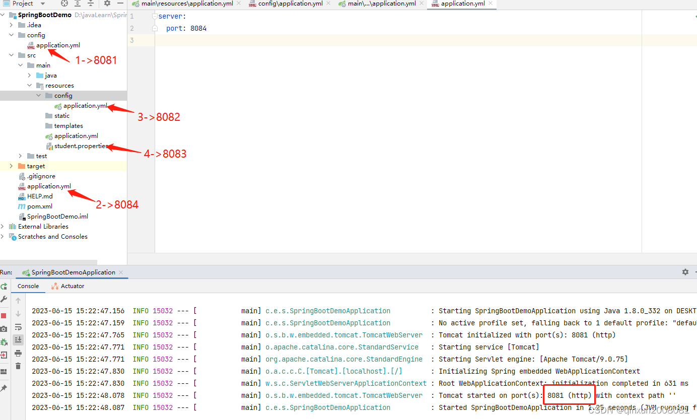Image resolution: width=697 pixels, height=420 pixels.
Task: Click 'Tomcat initialized with port(s): 8081' message
Action: 527,335
